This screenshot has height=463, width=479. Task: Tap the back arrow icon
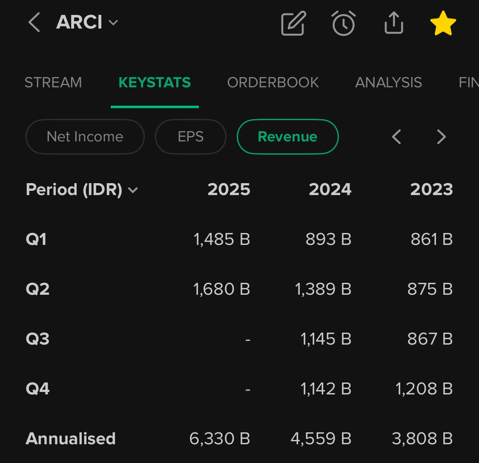pos(34,23)
